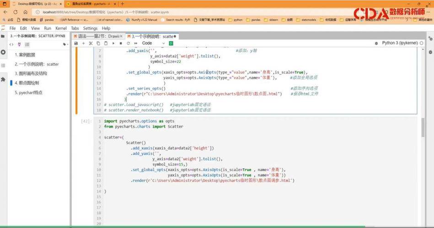The width and height of the screenshot is (434, 228).
Task: Open browser settings three-dot menu
Action: pyautogui.click(x=428, y=12)
